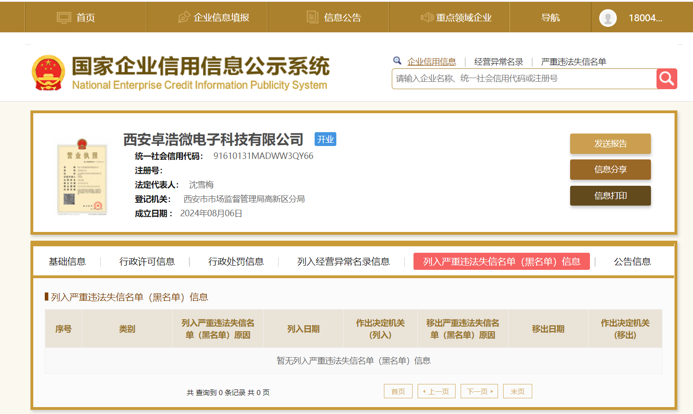Switch to the 基础信息 tab
This screenshot has height=414, width=693.
point(67,262)
